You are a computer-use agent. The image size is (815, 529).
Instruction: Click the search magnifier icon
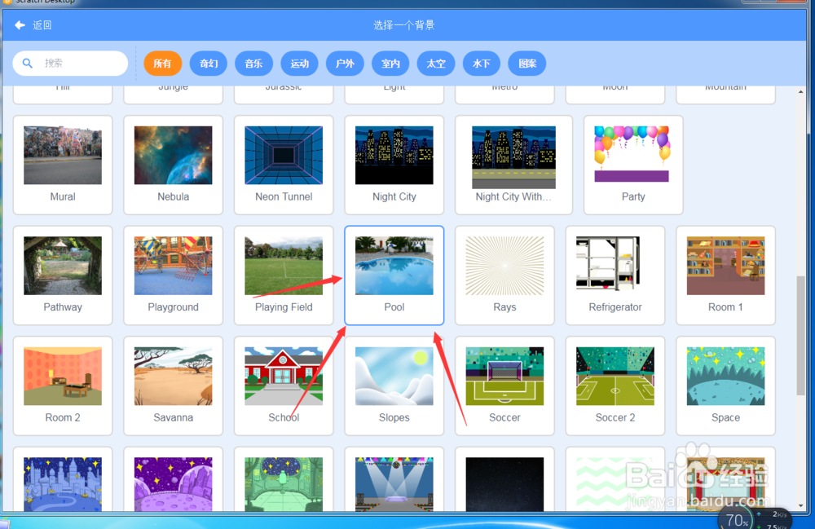tap(28, 64)
